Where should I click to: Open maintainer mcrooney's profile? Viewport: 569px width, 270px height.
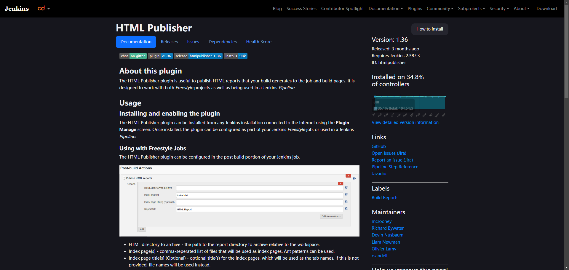click(382, 221)
